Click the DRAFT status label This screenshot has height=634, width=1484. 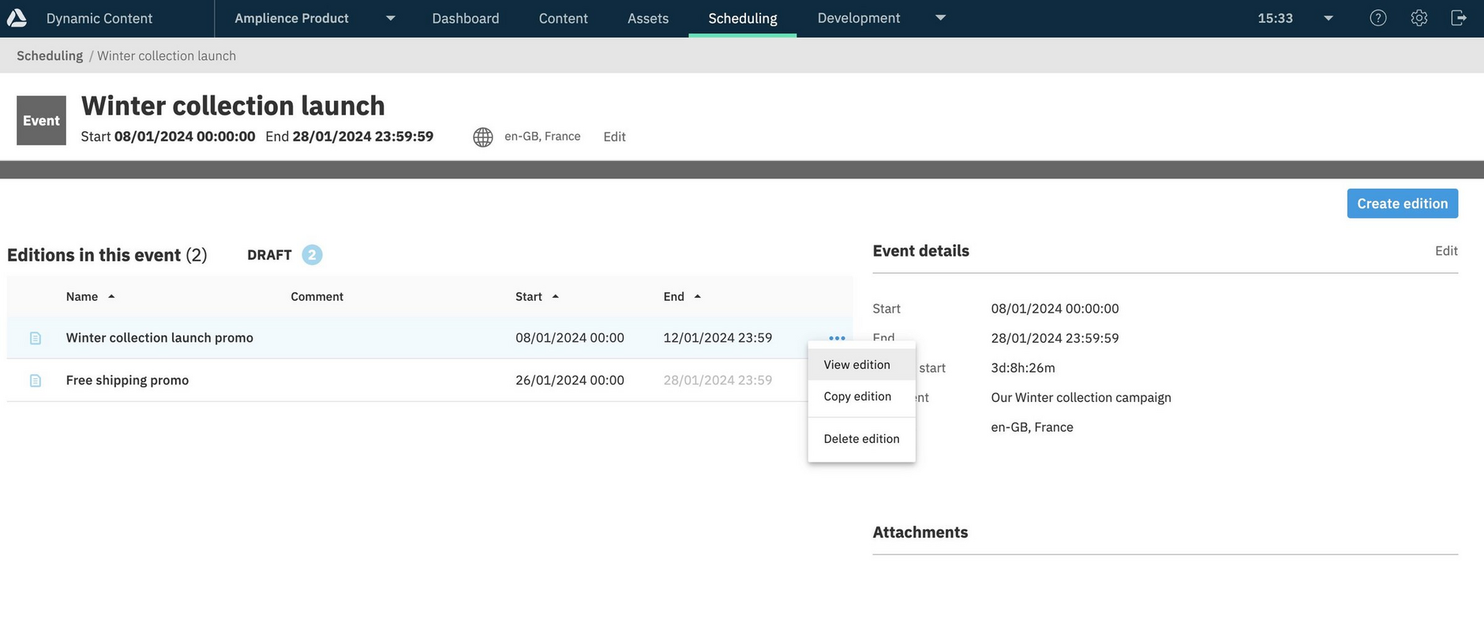pyautogui.click(x=269, y=255)
